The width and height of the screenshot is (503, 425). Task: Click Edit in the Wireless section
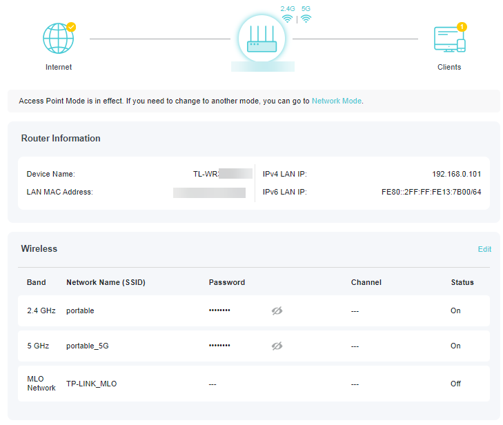(x=484, y=249)
